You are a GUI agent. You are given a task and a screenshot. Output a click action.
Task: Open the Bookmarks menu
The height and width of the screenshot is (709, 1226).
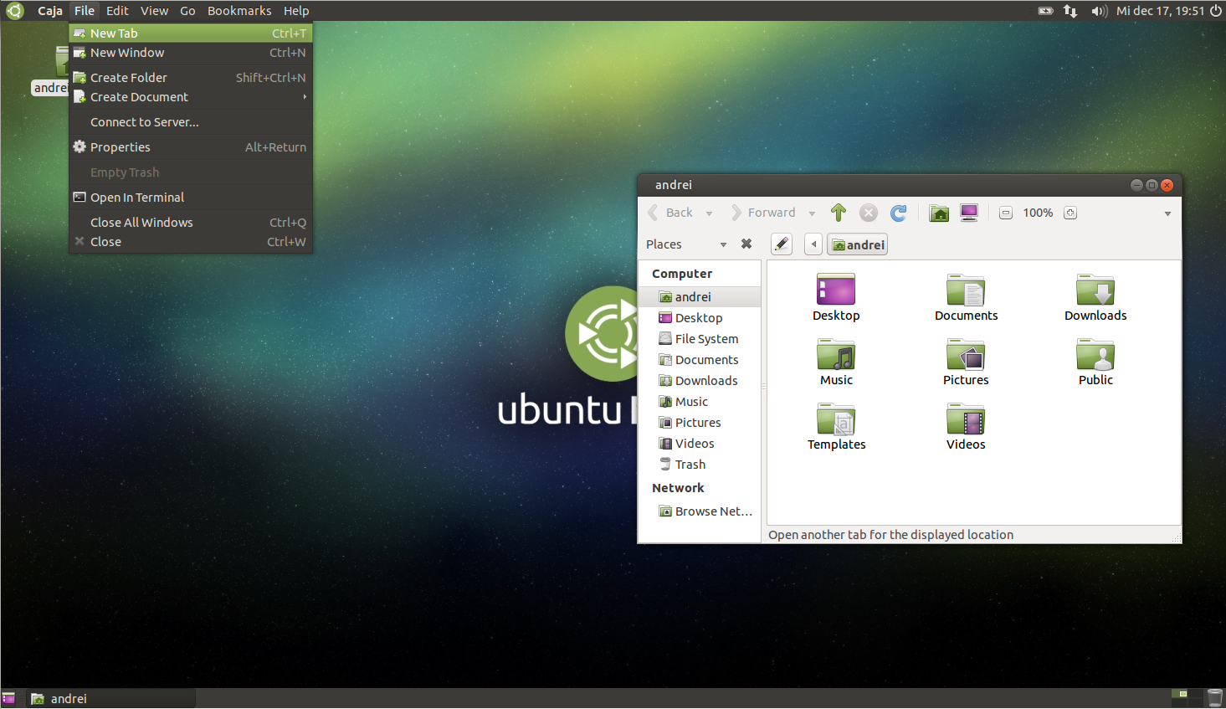pyautogui.click(x=239, y=10)
